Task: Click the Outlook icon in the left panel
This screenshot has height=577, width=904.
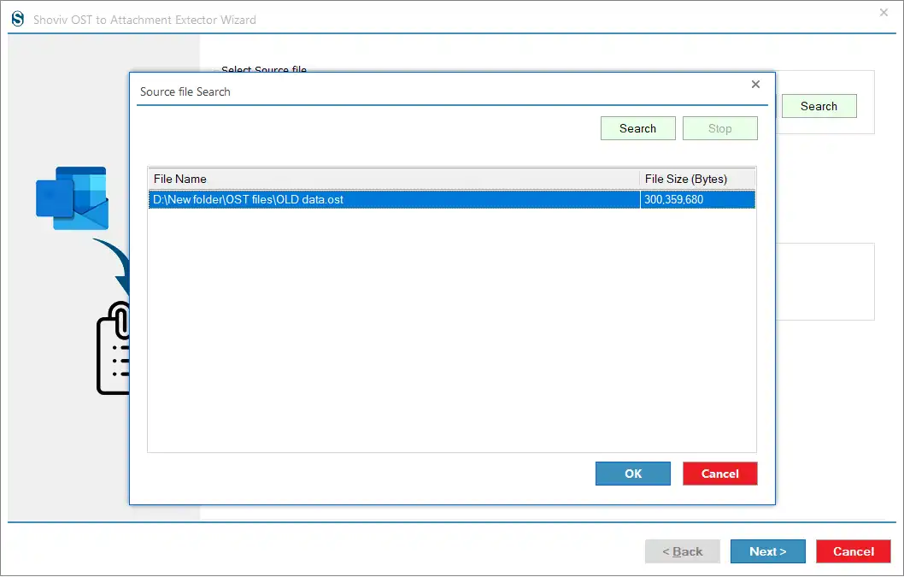Action: pos(72,198)
